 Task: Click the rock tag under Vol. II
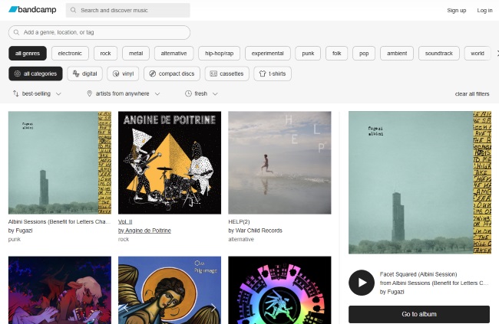click(124, 239)
